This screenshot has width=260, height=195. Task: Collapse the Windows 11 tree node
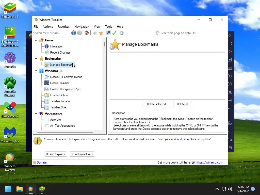coord(36,71)
